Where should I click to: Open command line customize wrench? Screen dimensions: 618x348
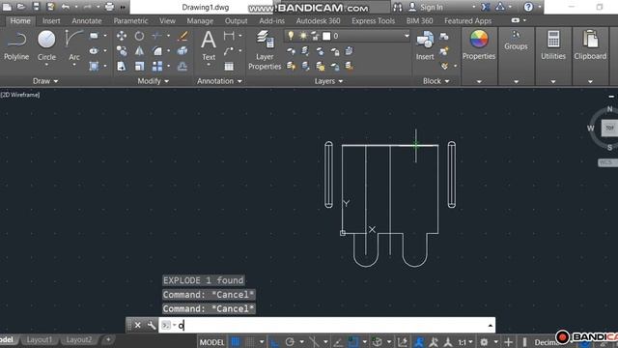click(x=152, y=325)
